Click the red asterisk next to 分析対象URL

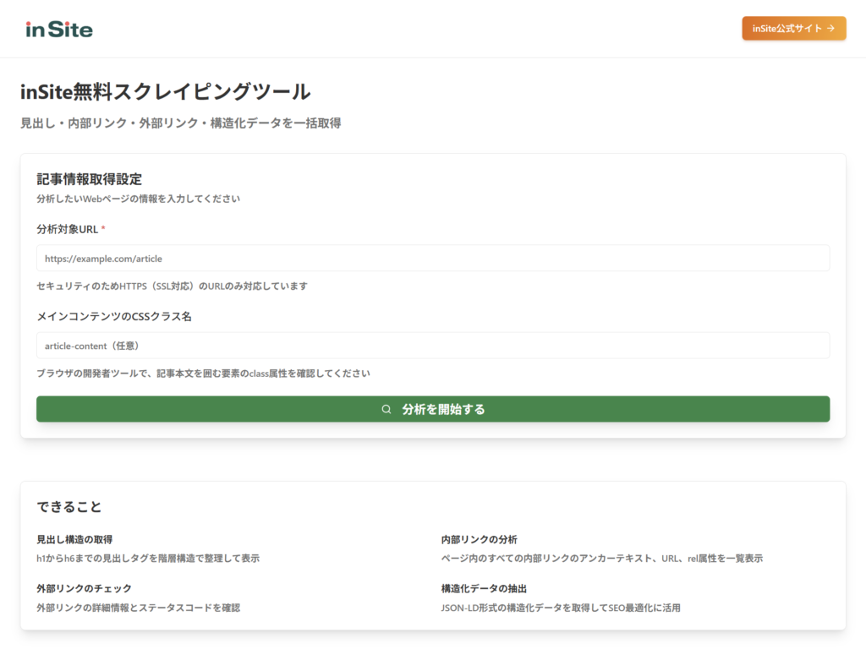click(x=104, y=226)
